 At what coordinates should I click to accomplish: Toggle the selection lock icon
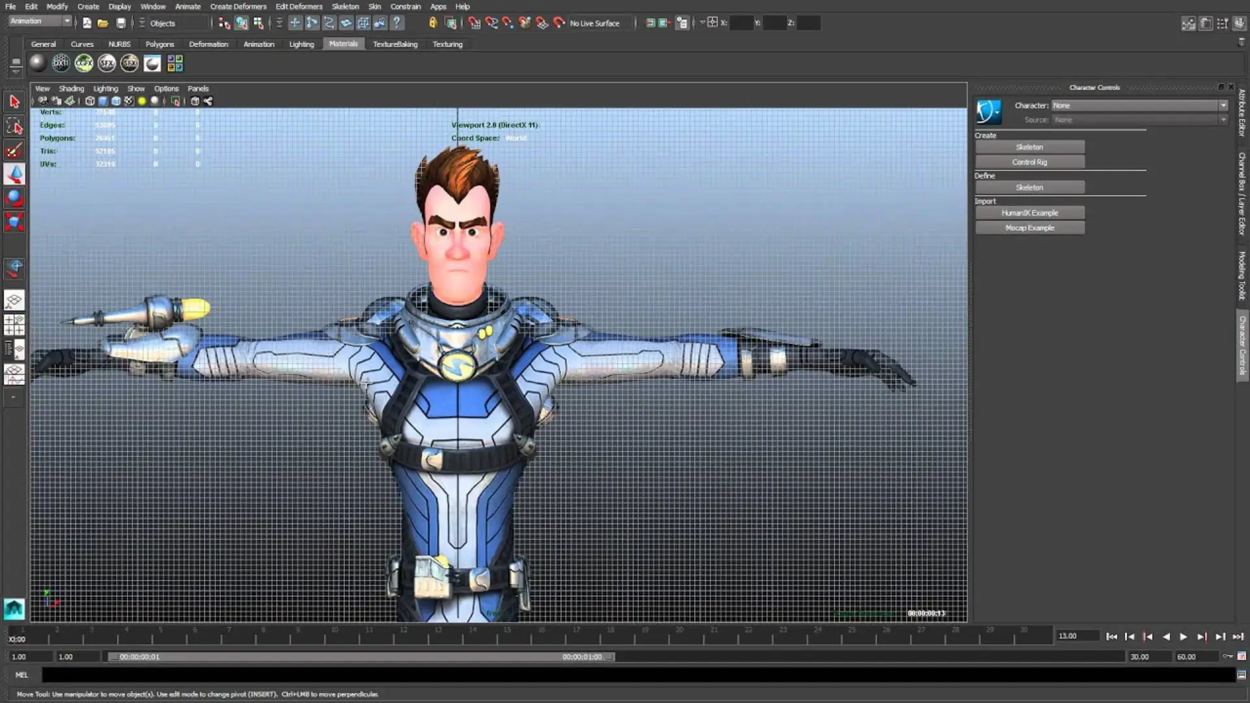434,23
